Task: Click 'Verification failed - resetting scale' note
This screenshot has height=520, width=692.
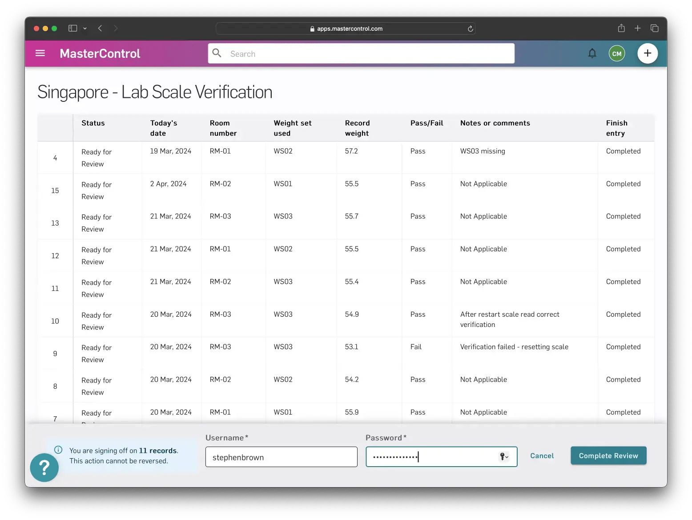Action: (x=514, y=347)
